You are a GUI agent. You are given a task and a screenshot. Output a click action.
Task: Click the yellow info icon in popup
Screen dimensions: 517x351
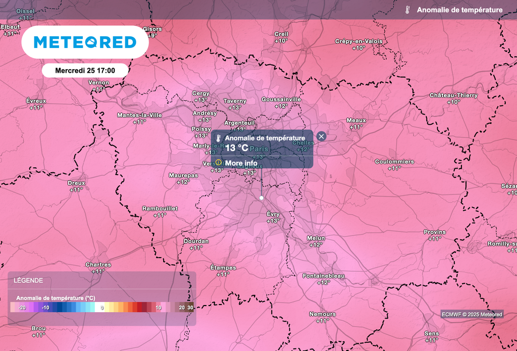click(219, 163)
